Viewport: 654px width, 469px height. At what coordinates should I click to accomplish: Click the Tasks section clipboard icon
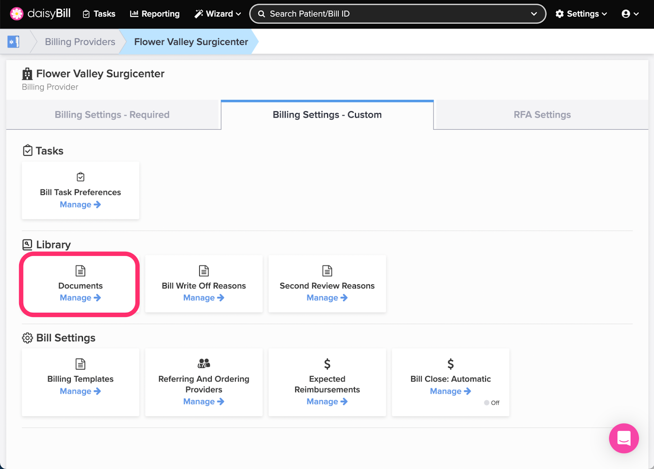click(27, 151)
